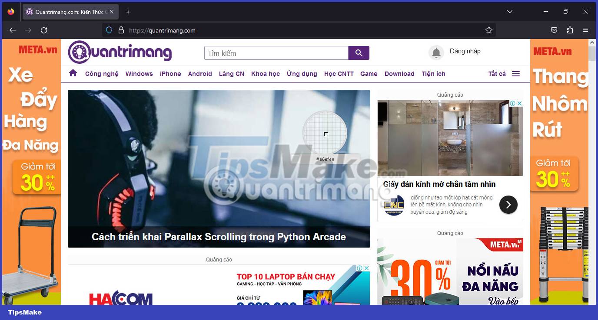Click the page vertical scrollbar thumb
The image size is (598, 320).
pyautogui.click(x=592, y=54)
